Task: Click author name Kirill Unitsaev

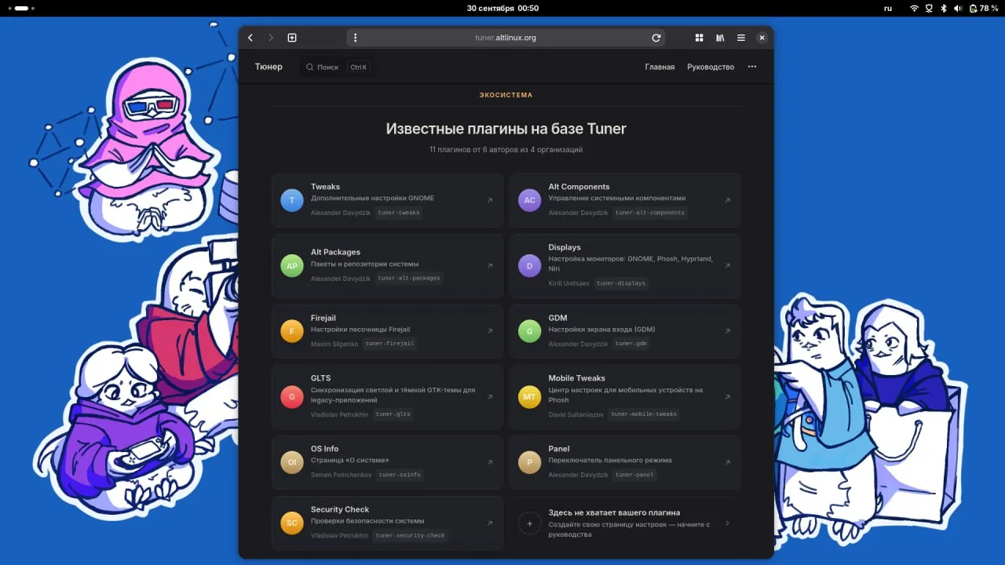Action: click(x=568, y=283)
